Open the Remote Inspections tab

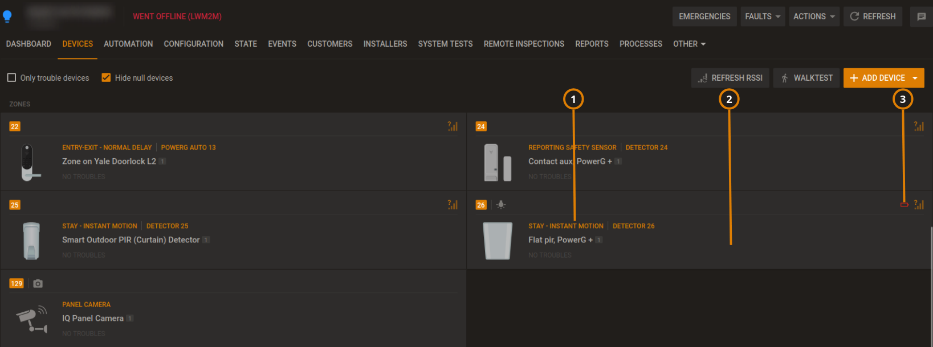(524, 44)
